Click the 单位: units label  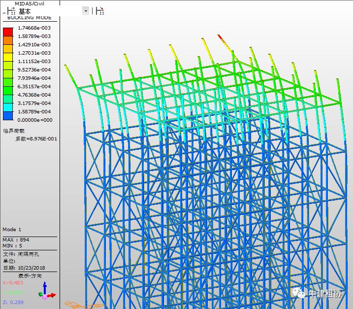9,261
